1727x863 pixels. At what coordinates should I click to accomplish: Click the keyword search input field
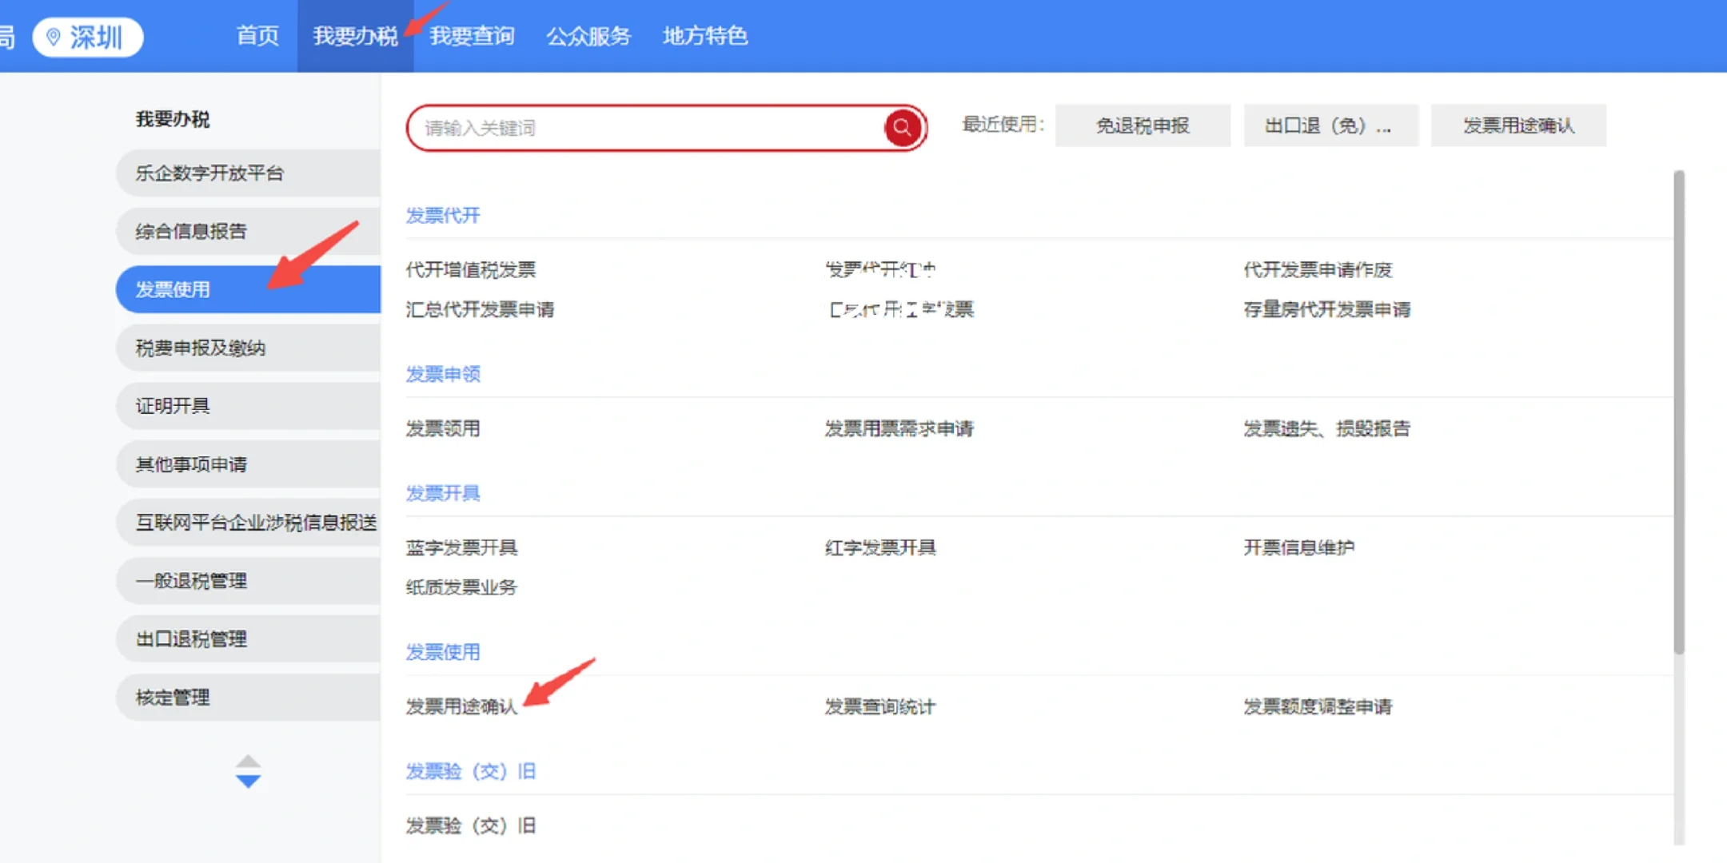[x=640, y=127]
